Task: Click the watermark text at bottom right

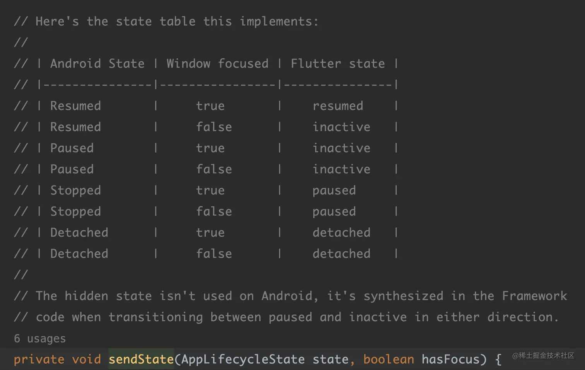Action: coord(543,355)
